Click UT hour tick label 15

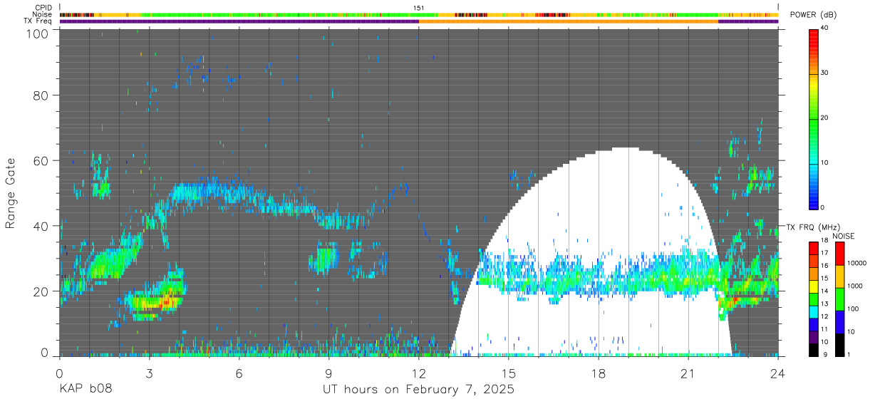tap(509, 373)
